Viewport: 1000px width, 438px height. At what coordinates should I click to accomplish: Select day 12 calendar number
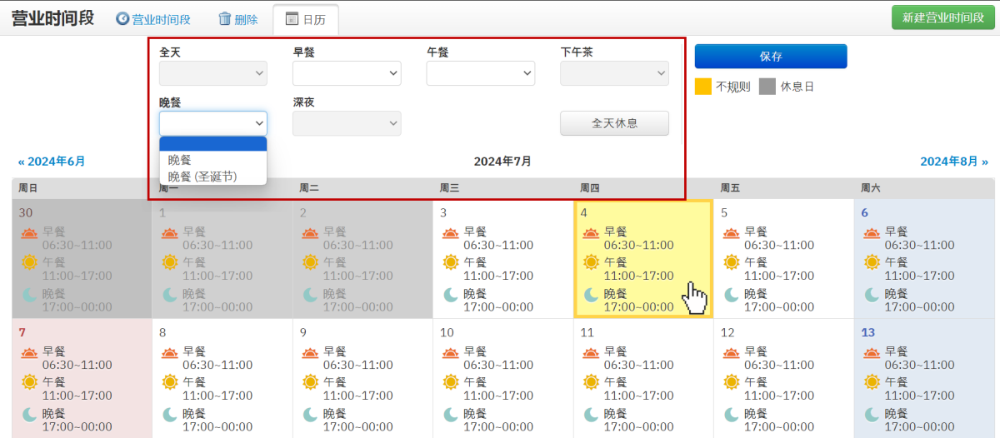(x=727, y=332)
